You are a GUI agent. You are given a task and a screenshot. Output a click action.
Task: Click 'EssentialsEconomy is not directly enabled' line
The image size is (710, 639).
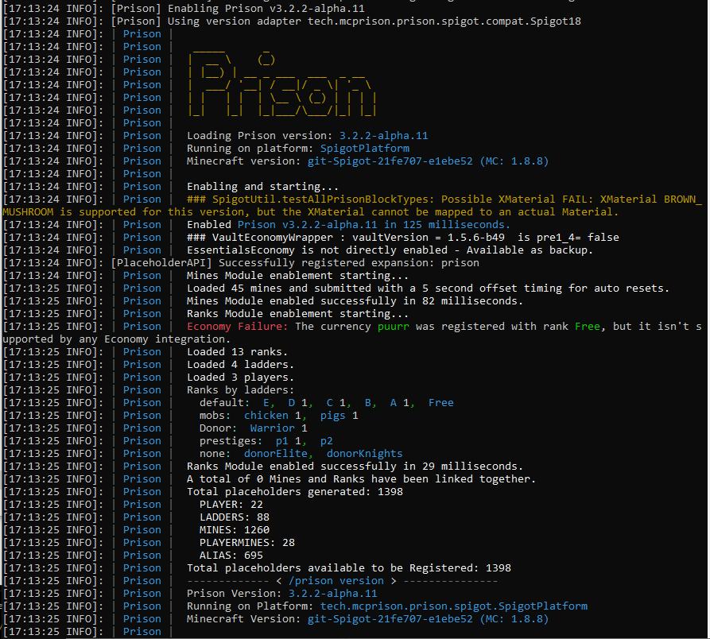390,250
